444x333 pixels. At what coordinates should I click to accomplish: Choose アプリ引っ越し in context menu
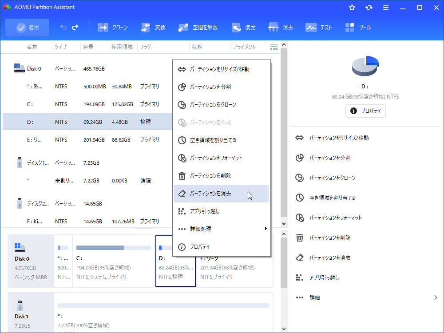[x=222, y=211]
